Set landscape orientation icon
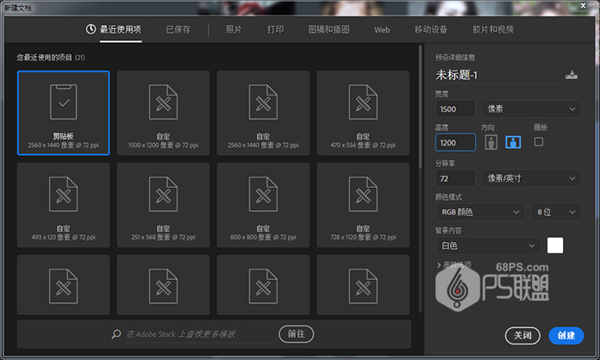The image size is (600, 360). point(513,142)
